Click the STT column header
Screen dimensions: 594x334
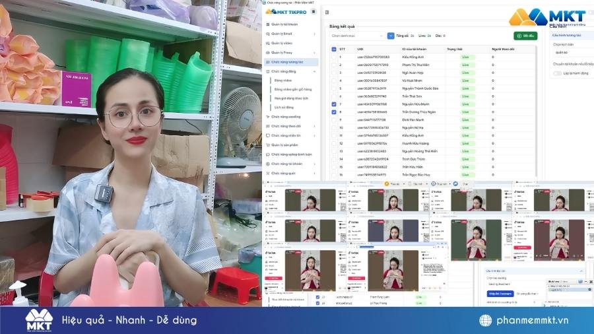[x=342, y=50]
